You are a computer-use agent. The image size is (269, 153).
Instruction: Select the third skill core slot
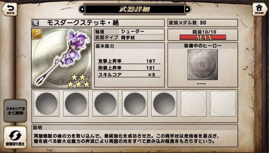click(105, 104)
